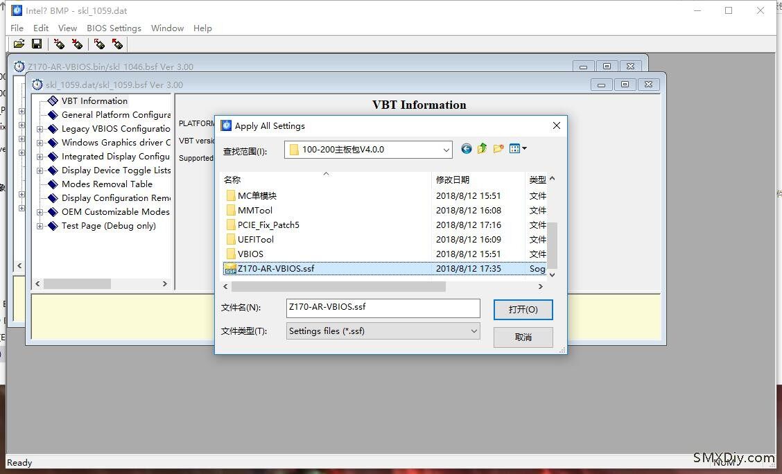Create a new folder with the star-folder icon
The image size is (782, 474).
[498, 148]
